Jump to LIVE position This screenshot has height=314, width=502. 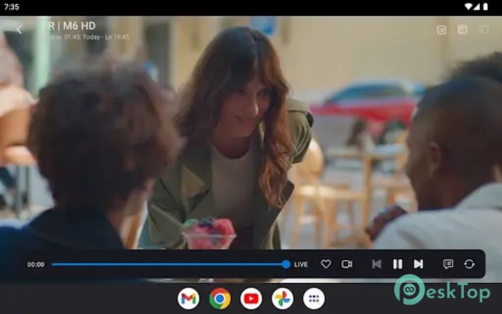301,265
